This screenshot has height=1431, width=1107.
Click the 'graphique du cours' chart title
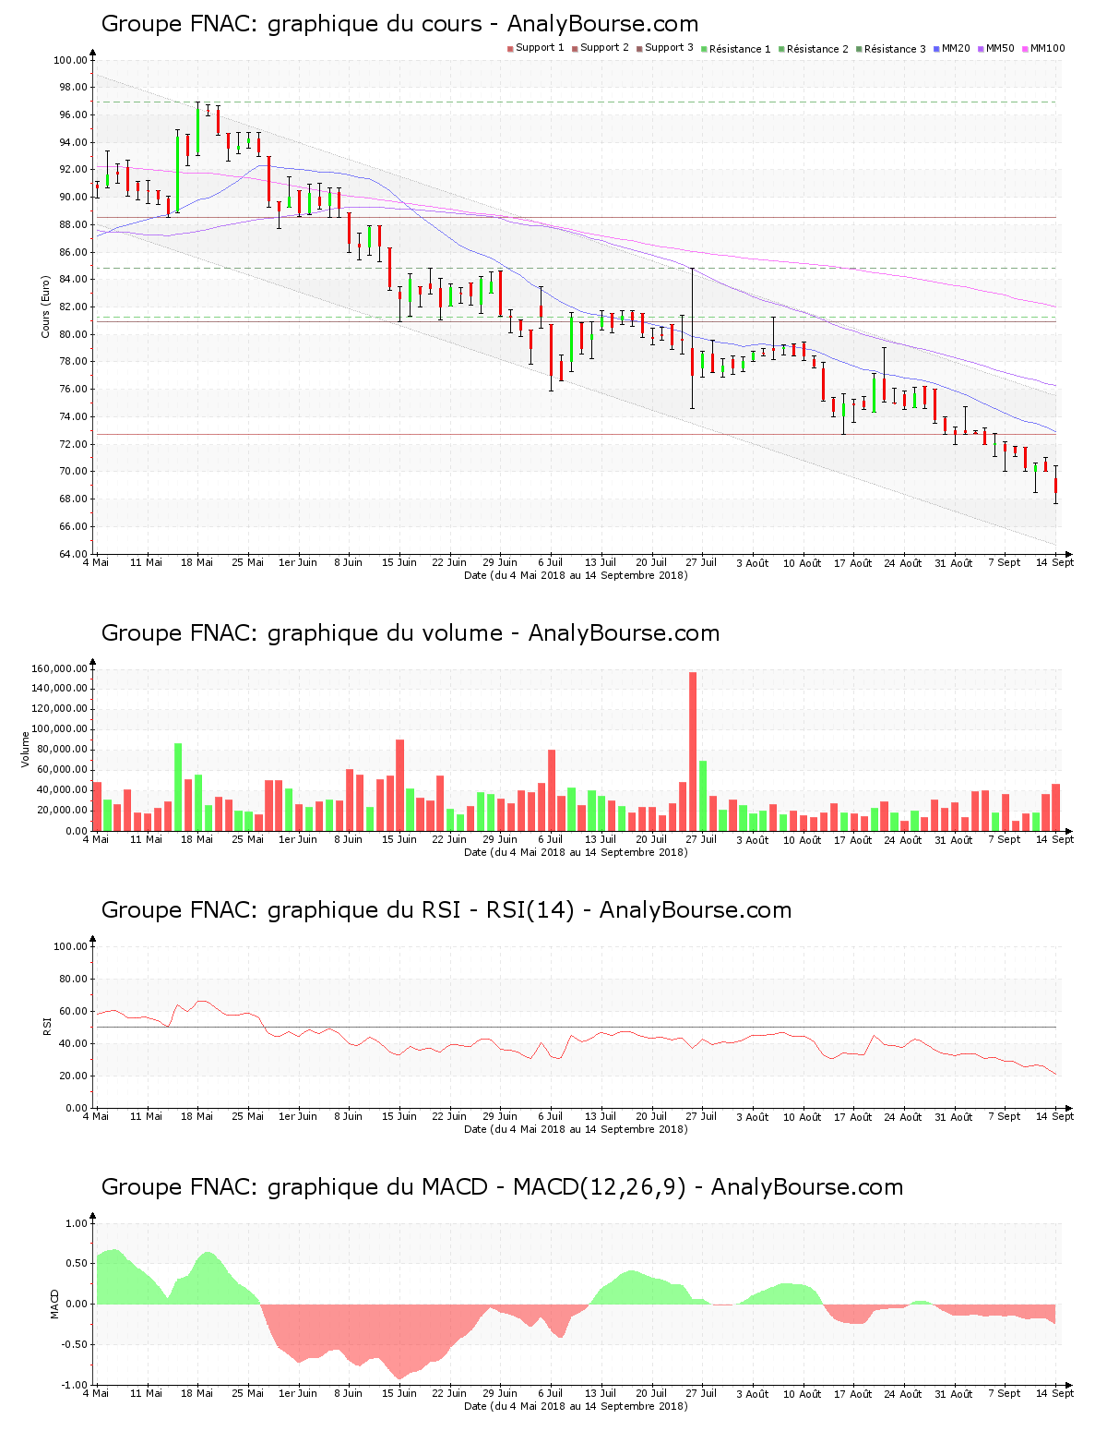coord(399,24)
